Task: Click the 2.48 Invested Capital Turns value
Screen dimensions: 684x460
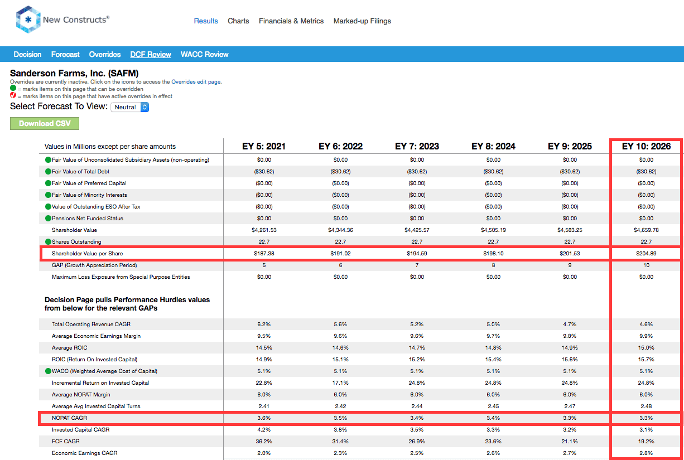Action: 646,406
